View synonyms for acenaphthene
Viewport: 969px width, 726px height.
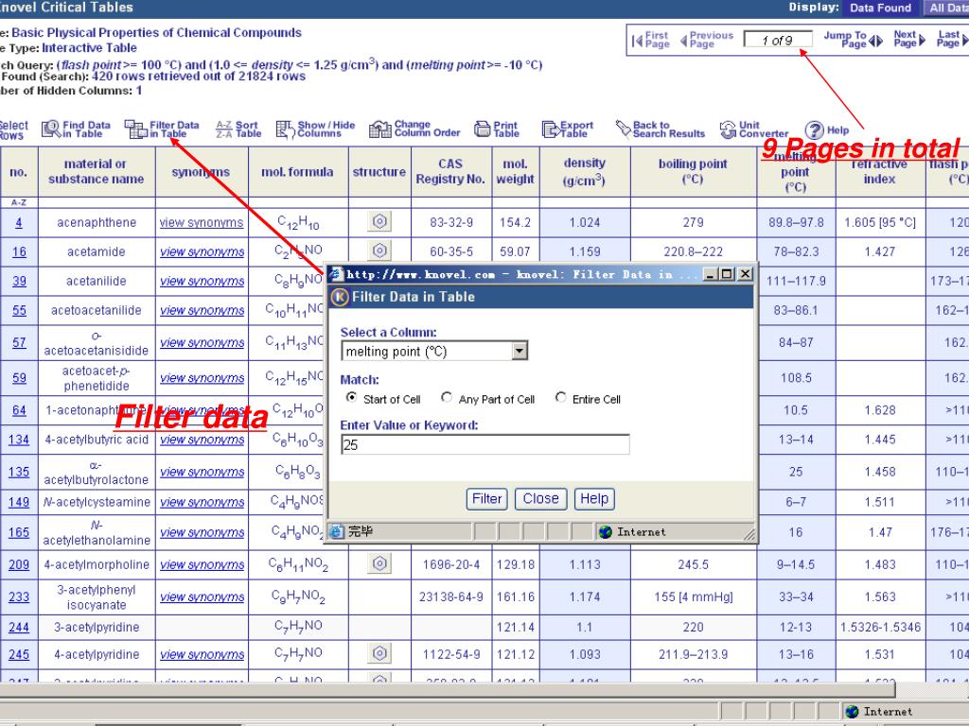pos(202,222)
